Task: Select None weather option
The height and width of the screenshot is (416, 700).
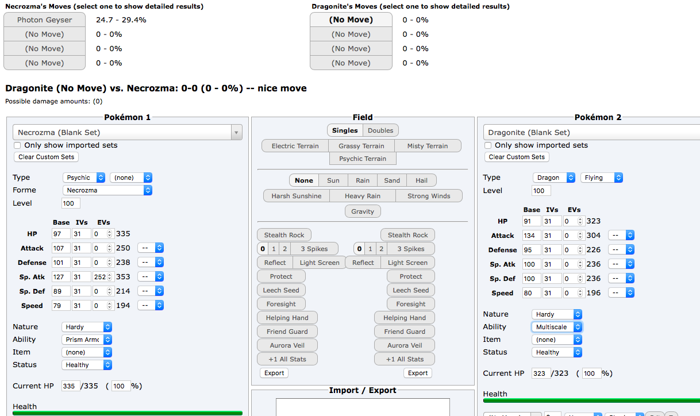Action: pyautogui.click(x=304, y=180)
